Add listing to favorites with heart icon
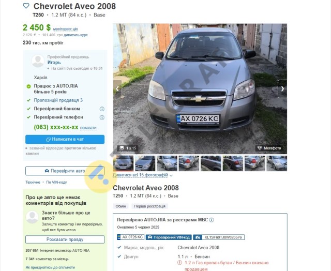331x271 pixels. [x=26, y=6]
